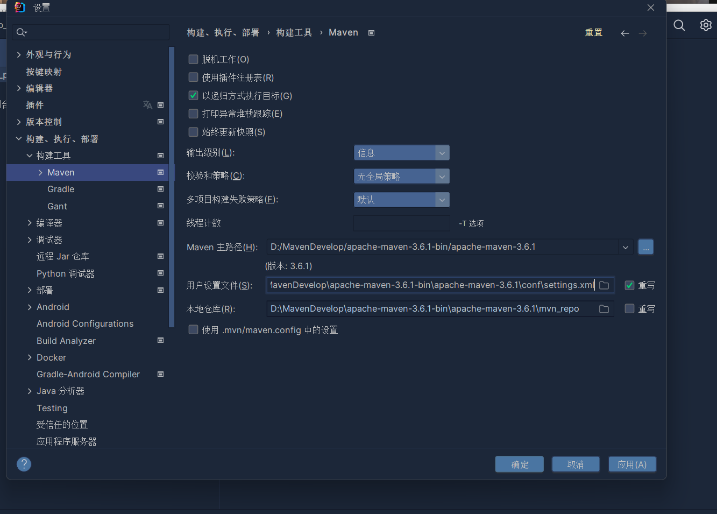Viewport: 717px width, 514px height.
Task: Click the project-level icon next to 编译器
Action: tap(160, 223)
